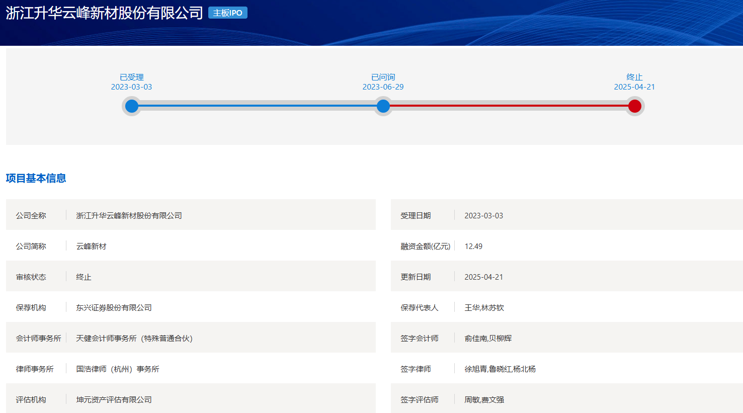Screen dimensions: 743x413
Task: Click the blue progress bar segment
Action: (x=258, y=106)
